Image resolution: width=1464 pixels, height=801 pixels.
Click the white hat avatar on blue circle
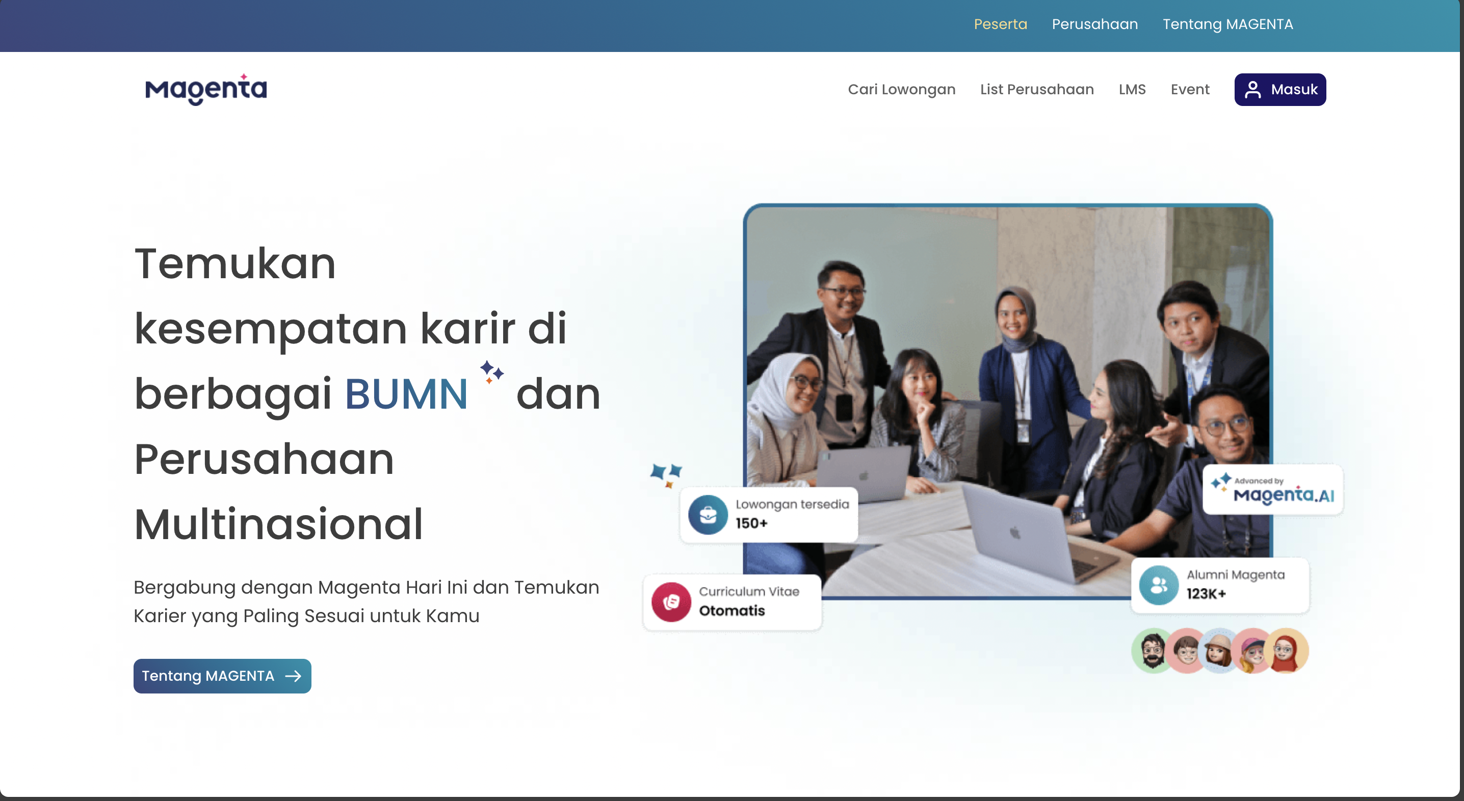pyautogui.click(x=1219, y=651)
